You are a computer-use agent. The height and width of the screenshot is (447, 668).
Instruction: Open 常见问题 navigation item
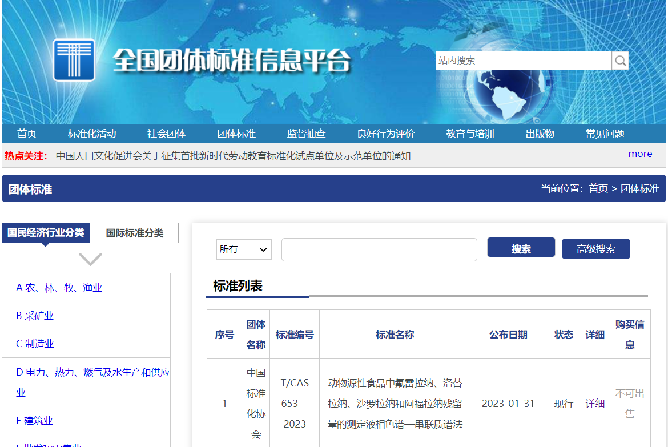coord(605,134)
